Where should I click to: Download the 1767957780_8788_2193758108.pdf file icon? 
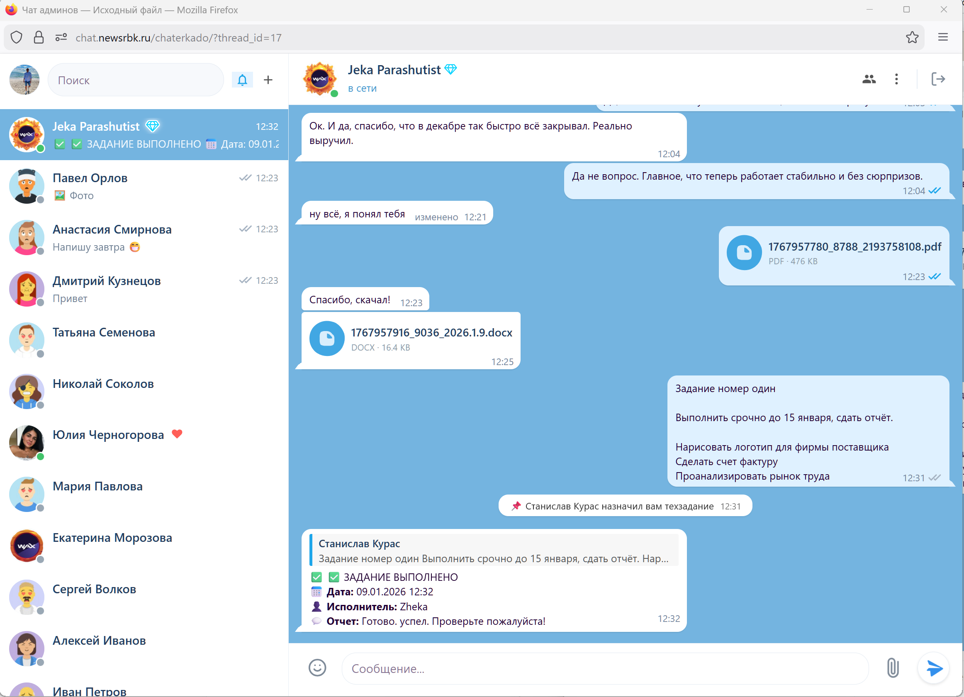click(744, 252)
